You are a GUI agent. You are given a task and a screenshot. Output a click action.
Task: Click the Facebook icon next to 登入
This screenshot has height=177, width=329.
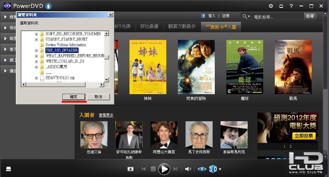pos(203,16)
